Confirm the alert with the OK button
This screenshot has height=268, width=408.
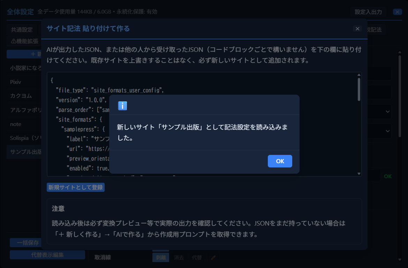(280, 161)
